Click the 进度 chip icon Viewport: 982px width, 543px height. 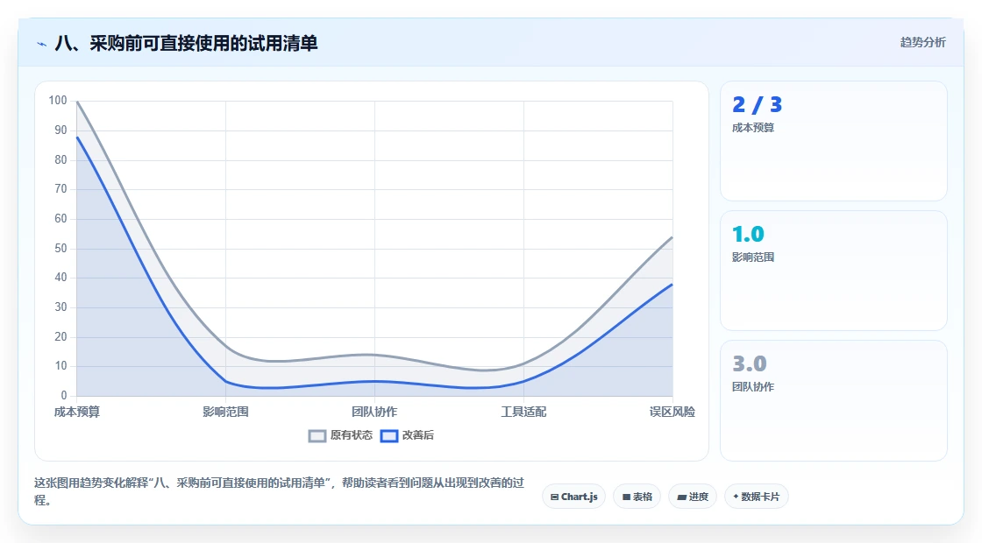coord(682,497)
